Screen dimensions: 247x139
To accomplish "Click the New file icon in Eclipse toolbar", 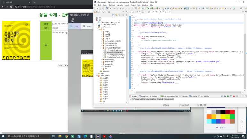I will pos(96,8).
